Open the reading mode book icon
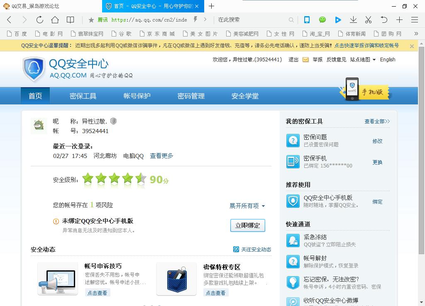The image size is (425, 306). point(71,20)
